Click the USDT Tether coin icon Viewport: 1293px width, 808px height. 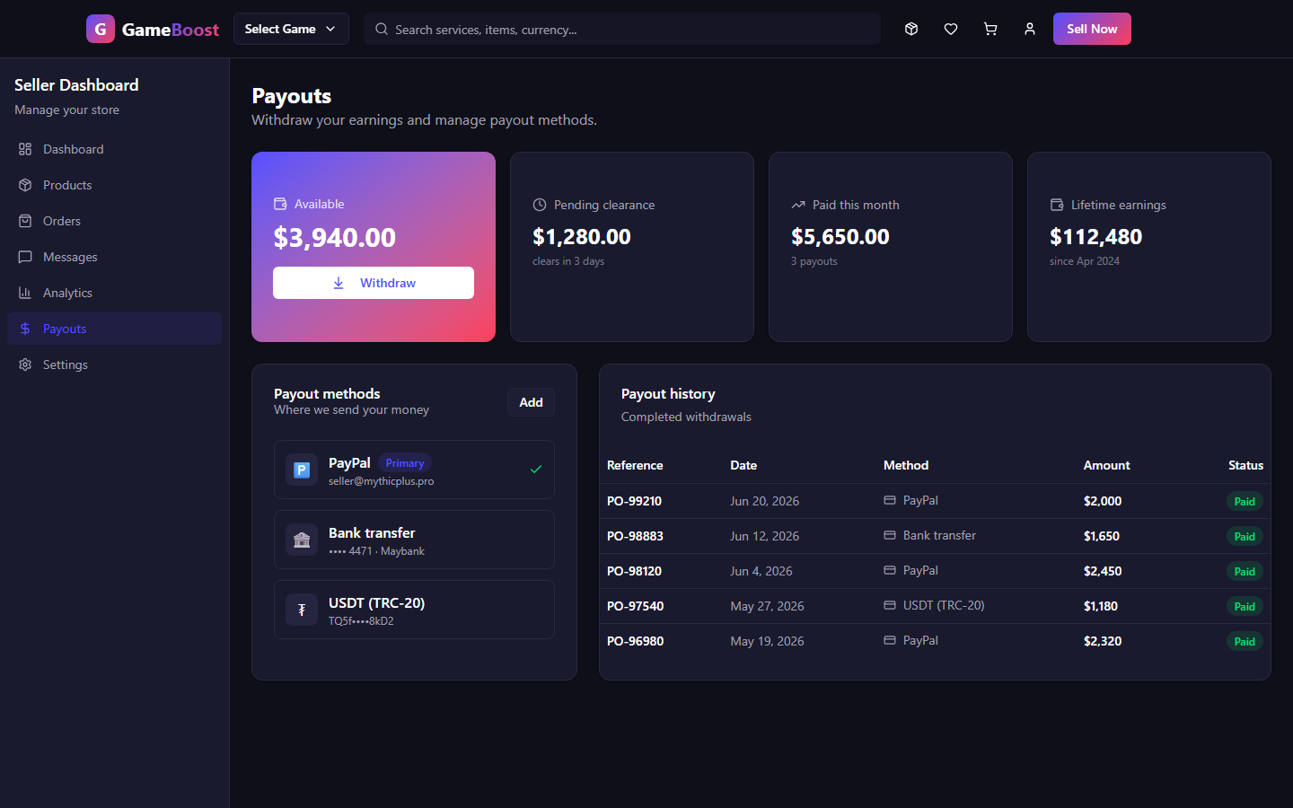tap(302, 610)
